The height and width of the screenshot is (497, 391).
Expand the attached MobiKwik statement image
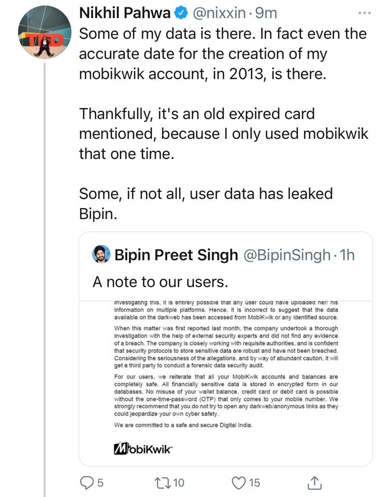pos(226,369)
